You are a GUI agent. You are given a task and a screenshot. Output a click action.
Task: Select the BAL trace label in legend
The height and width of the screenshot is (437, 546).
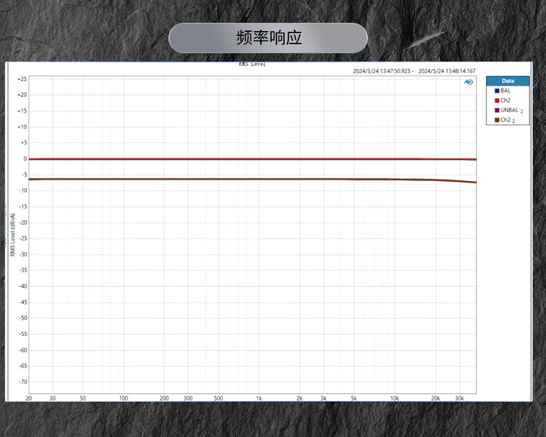(x=506, y=91)
